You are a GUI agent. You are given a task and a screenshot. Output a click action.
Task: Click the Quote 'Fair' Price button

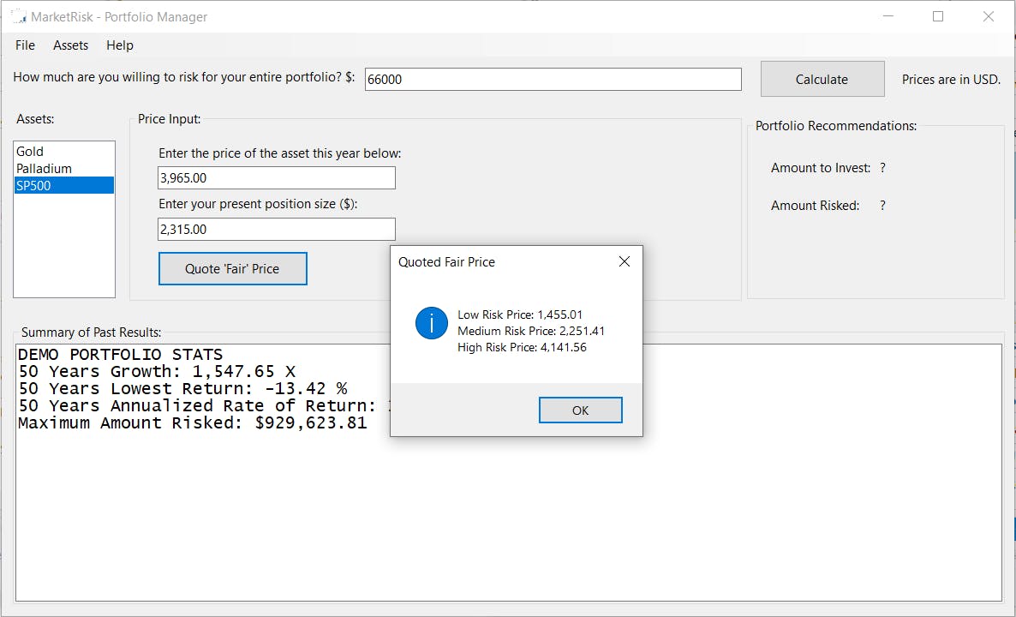[x=233, y=268]
